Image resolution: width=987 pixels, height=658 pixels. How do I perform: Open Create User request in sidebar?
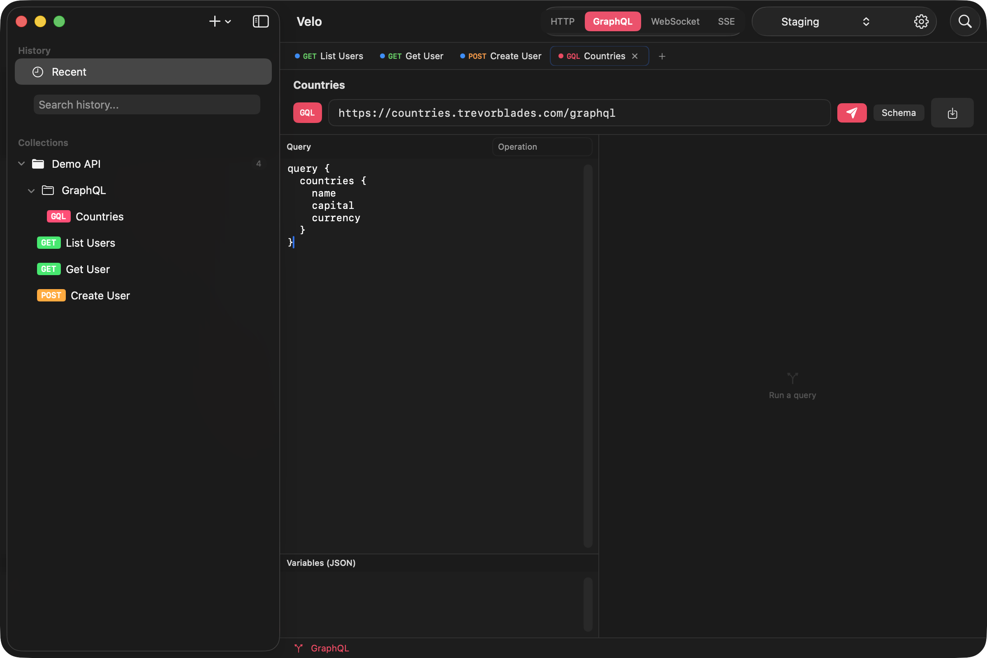(x=100, y=296)
